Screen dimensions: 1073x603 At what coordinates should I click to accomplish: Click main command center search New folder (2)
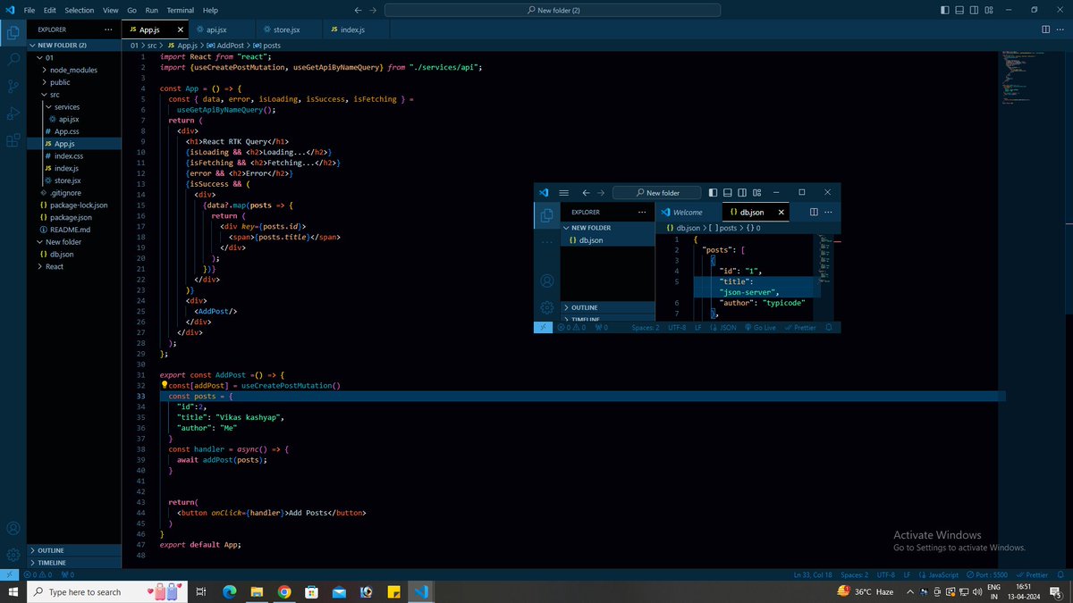553,10
